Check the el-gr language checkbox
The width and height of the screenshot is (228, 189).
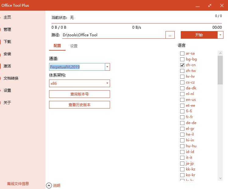[x=182, y=129]
